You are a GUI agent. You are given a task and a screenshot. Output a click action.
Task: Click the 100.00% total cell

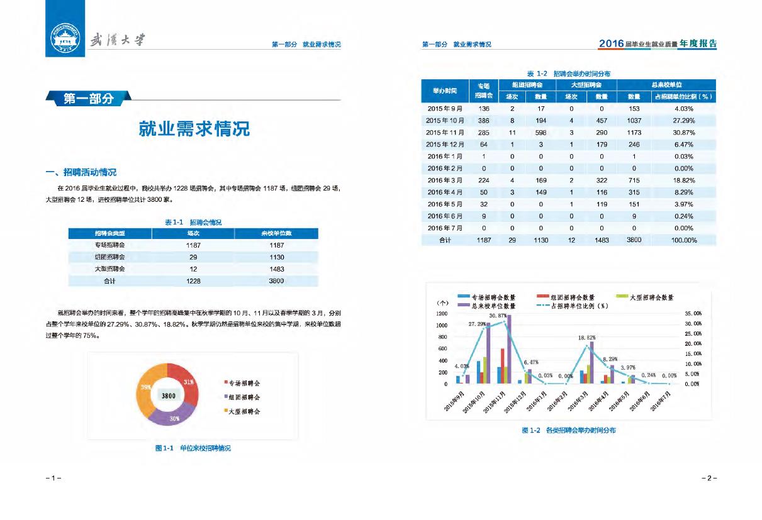click(x=684, y=240)
